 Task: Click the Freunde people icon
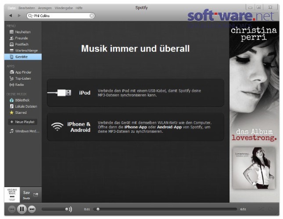pos(11,38)
